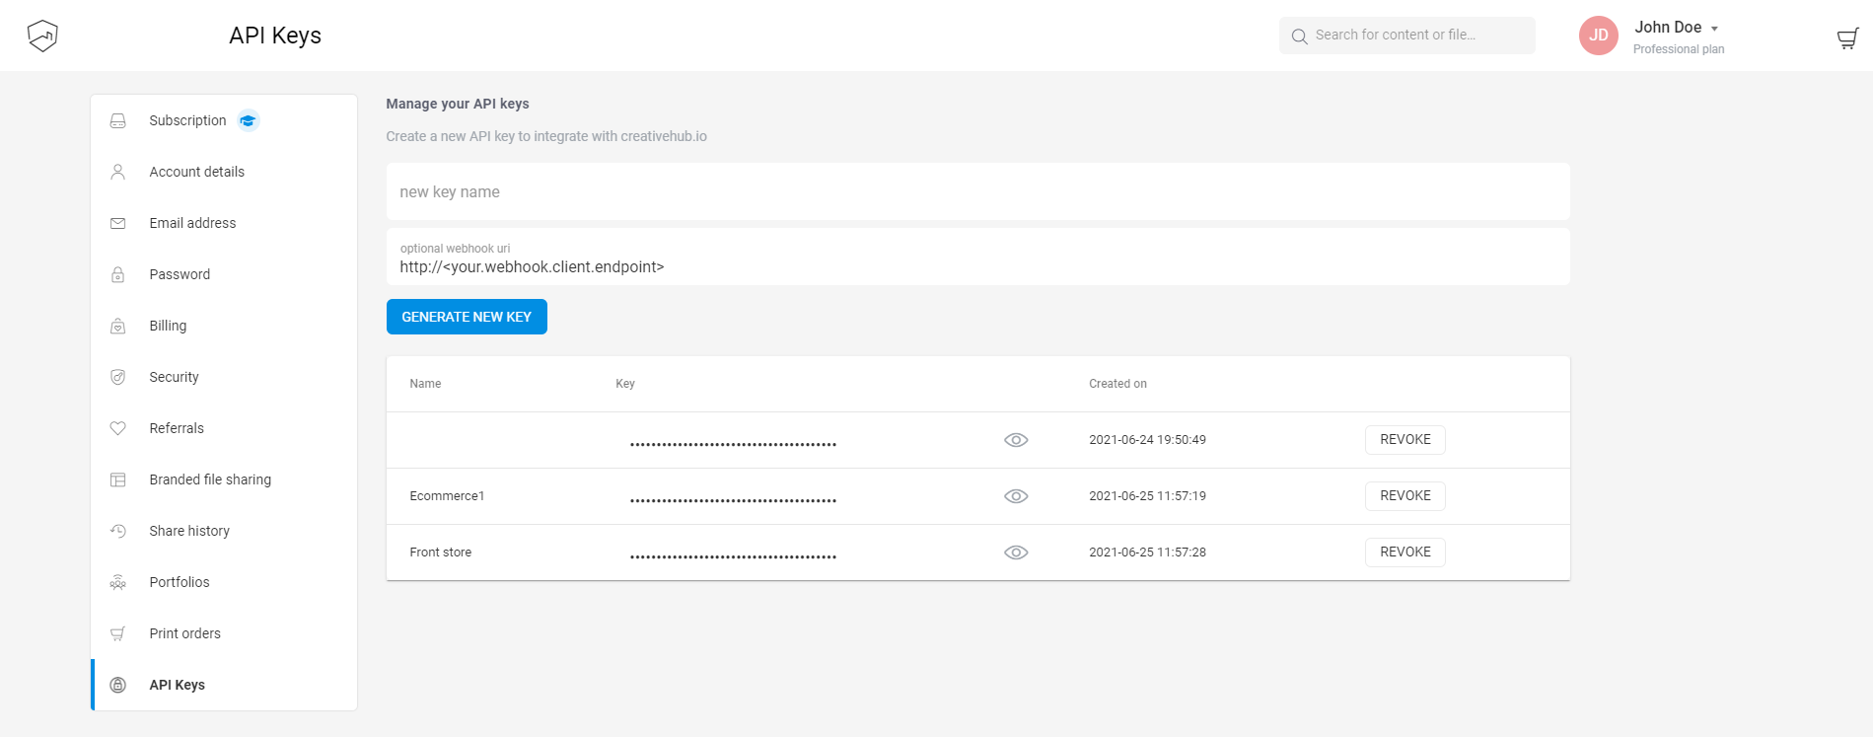This screenshot has height=737, width=1873.
Task: Go to Share history in sidebar
Action: [189, 531]
